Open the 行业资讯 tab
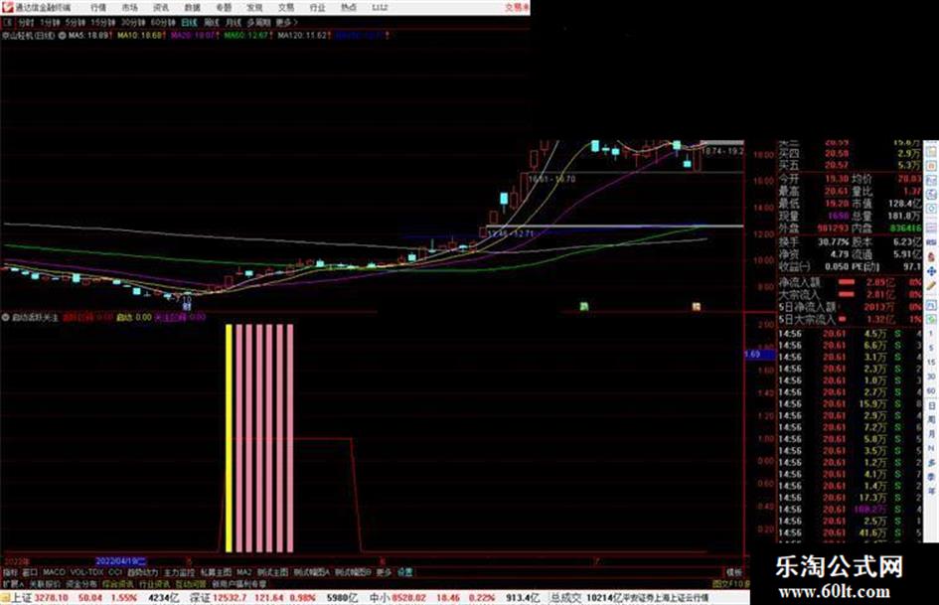 tap(154, 583)
